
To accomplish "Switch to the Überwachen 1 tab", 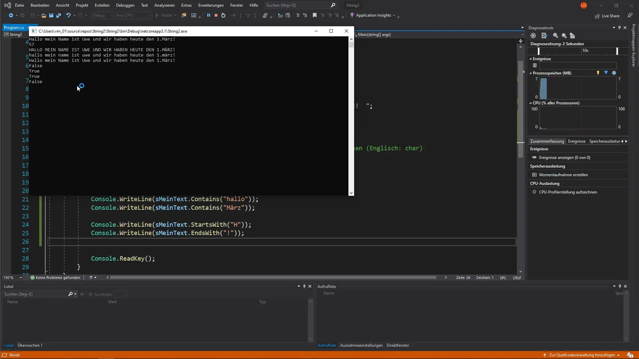I will pos(30,345).
